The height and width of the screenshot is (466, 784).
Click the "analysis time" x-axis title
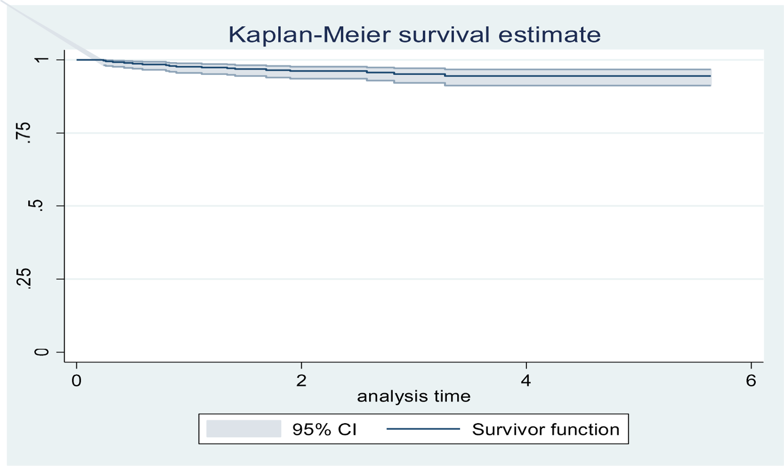tap(413, 396)
